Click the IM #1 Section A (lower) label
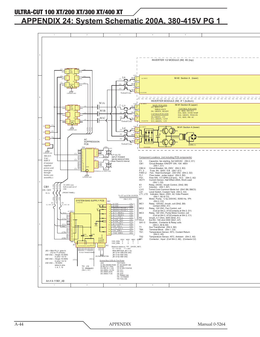 click(188, 127)
